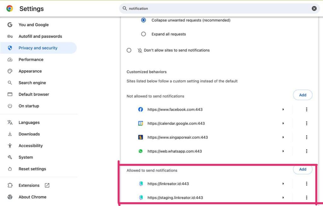The image size is (323, 206).
Task: Open three-dot menu for staging.linkreator.id
Action: pyautogui.click(x=306, y=197)
